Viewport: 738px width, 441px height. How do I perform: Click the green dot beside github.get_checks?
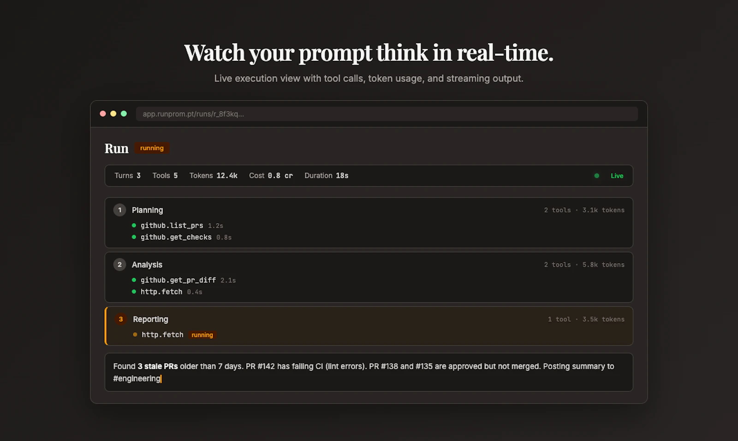click(x=134, y=237)
